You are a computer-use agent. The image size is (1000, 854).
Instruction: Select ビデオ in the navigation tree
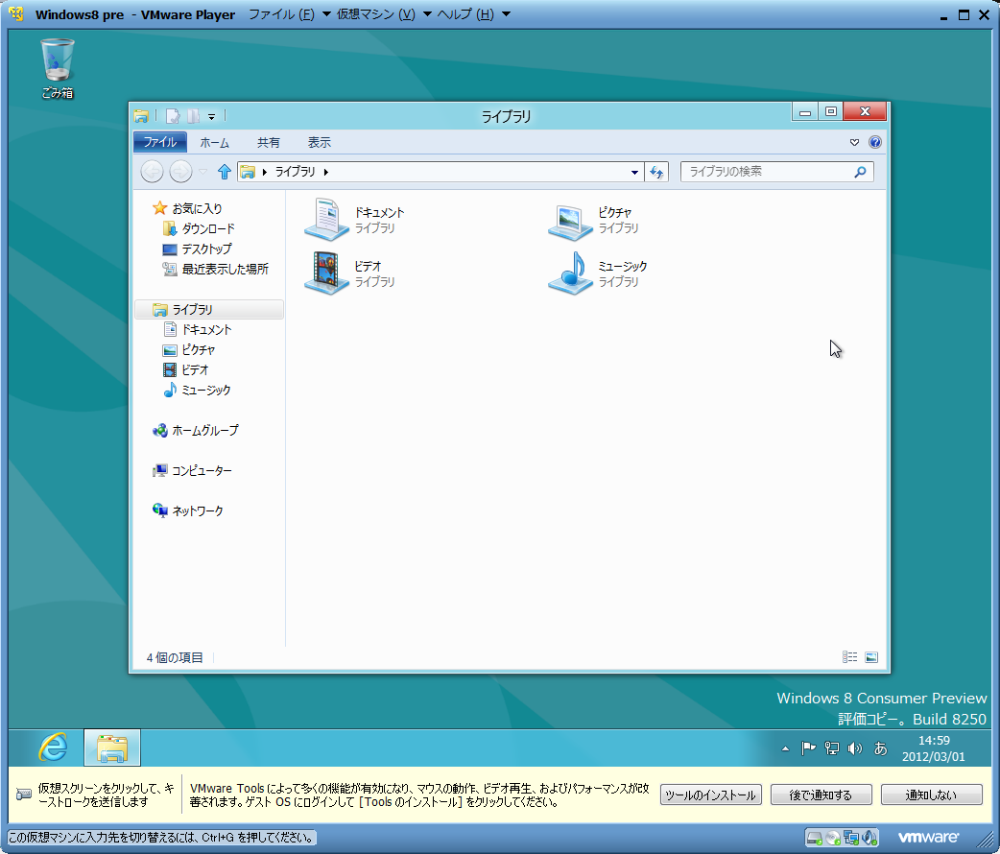click(x=185, y=370)
